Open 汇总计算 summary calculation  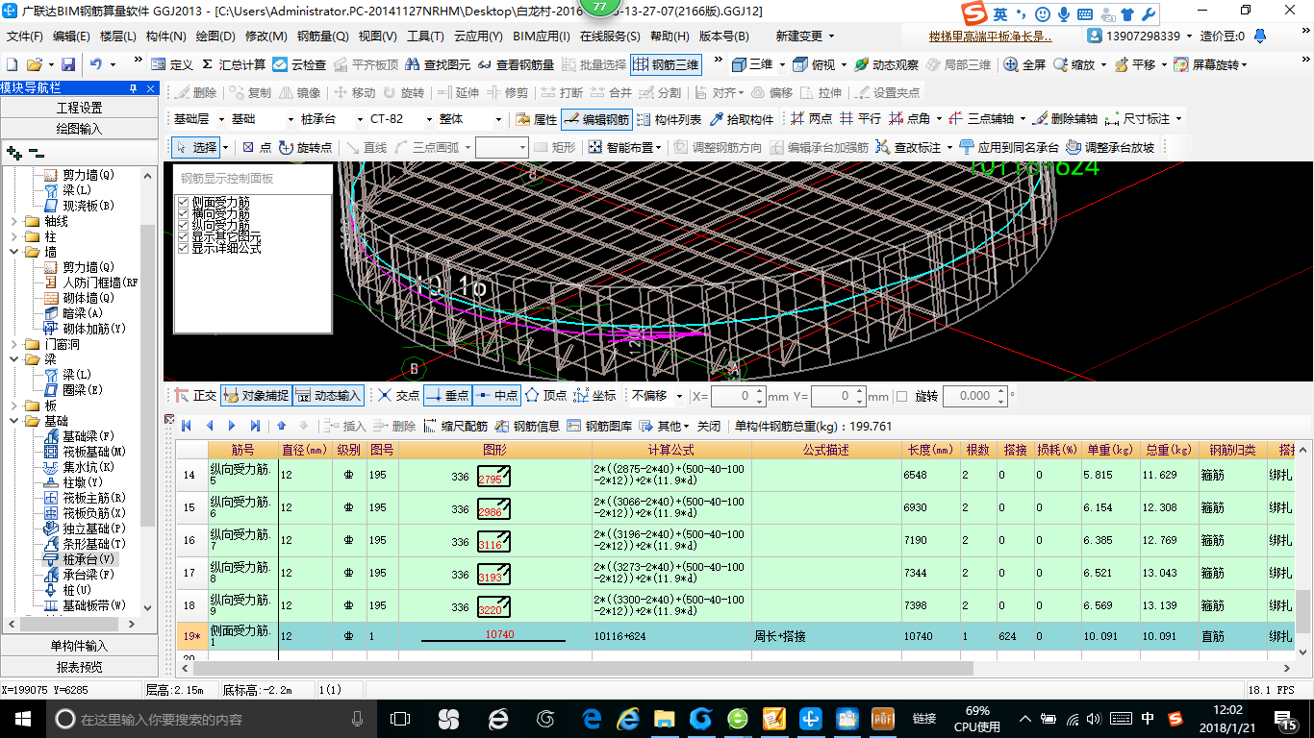234,64
